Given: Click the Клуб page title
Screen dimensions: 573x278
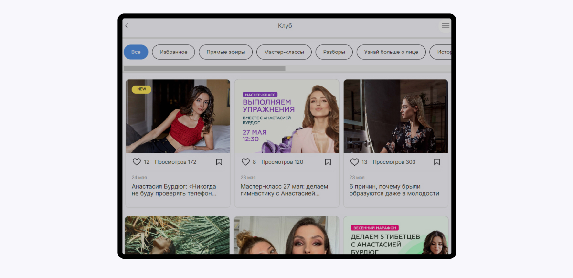Looking at the screenshot, I should tap(285, 26).
